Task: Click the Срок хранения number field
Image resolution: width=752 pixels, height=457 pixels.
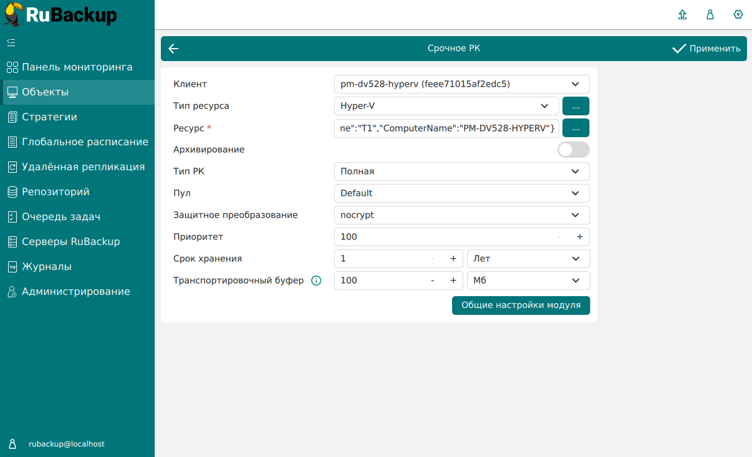Action: (x=380, y=259)
